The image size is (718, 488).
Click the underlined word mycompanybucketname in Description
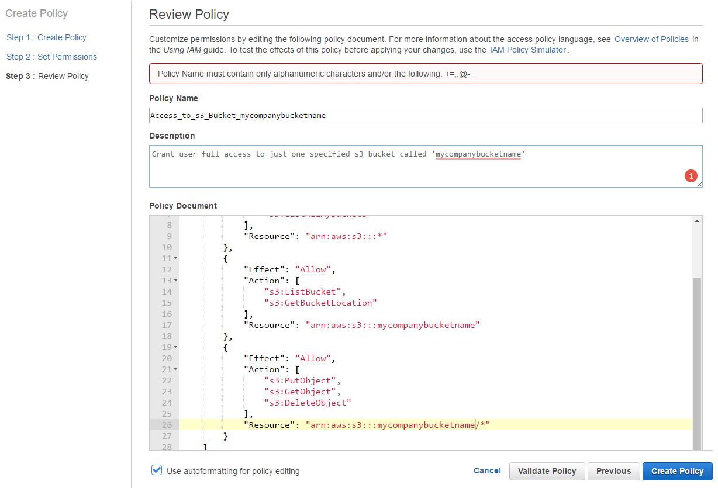click(x=478, y=154)
